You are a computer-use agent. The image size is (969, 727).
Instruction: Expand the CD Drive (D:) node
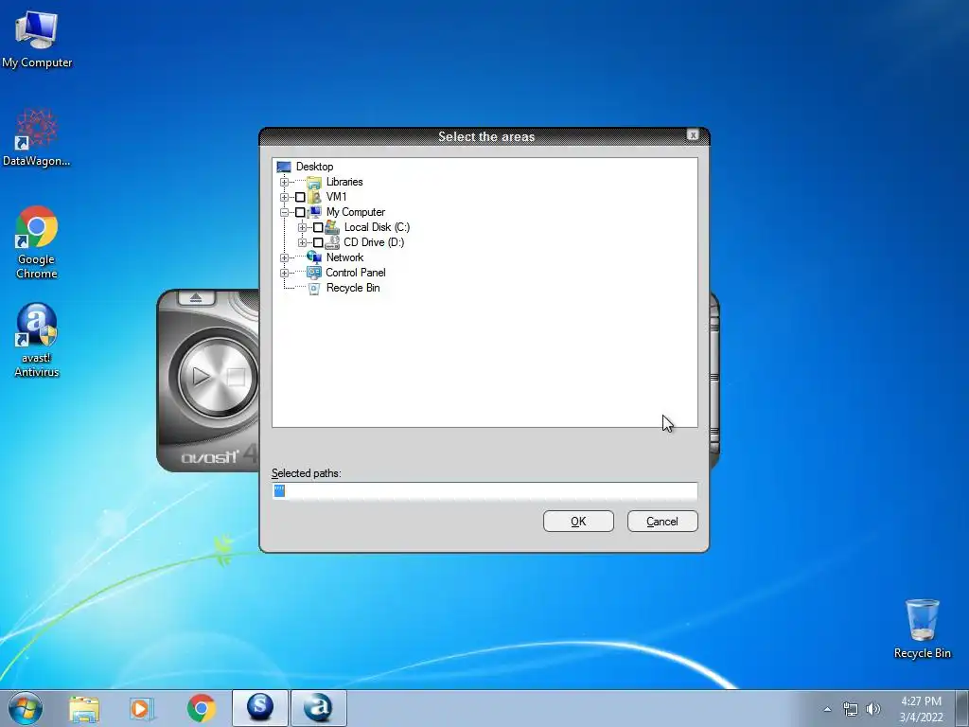point(302,242)
